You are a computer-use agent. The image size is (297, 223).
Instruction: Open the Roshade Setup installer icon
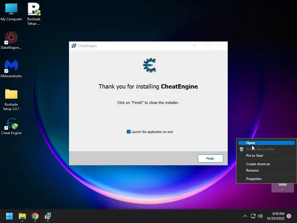pyautogui.click(x=34, y=14)
